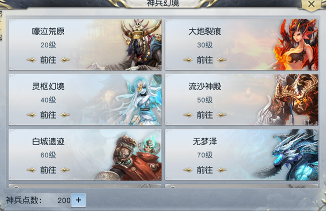Click the right gold diamond beside 灵枢幻境 前往

click(65, 115)
